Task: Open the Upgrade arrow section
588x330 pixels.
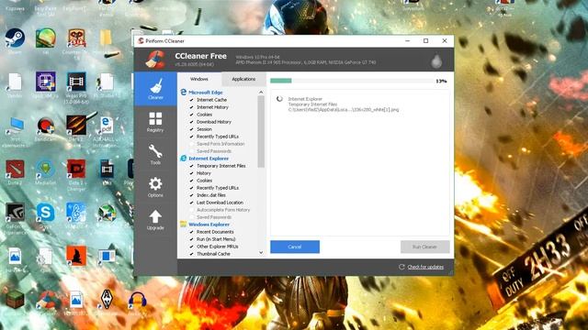Action: tap(155, 220)
